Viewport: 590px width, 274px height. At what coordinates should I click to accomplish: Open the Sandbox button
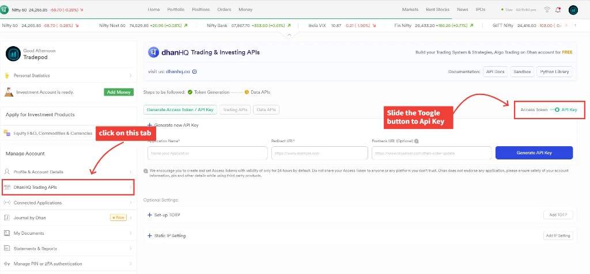point(522,71)
